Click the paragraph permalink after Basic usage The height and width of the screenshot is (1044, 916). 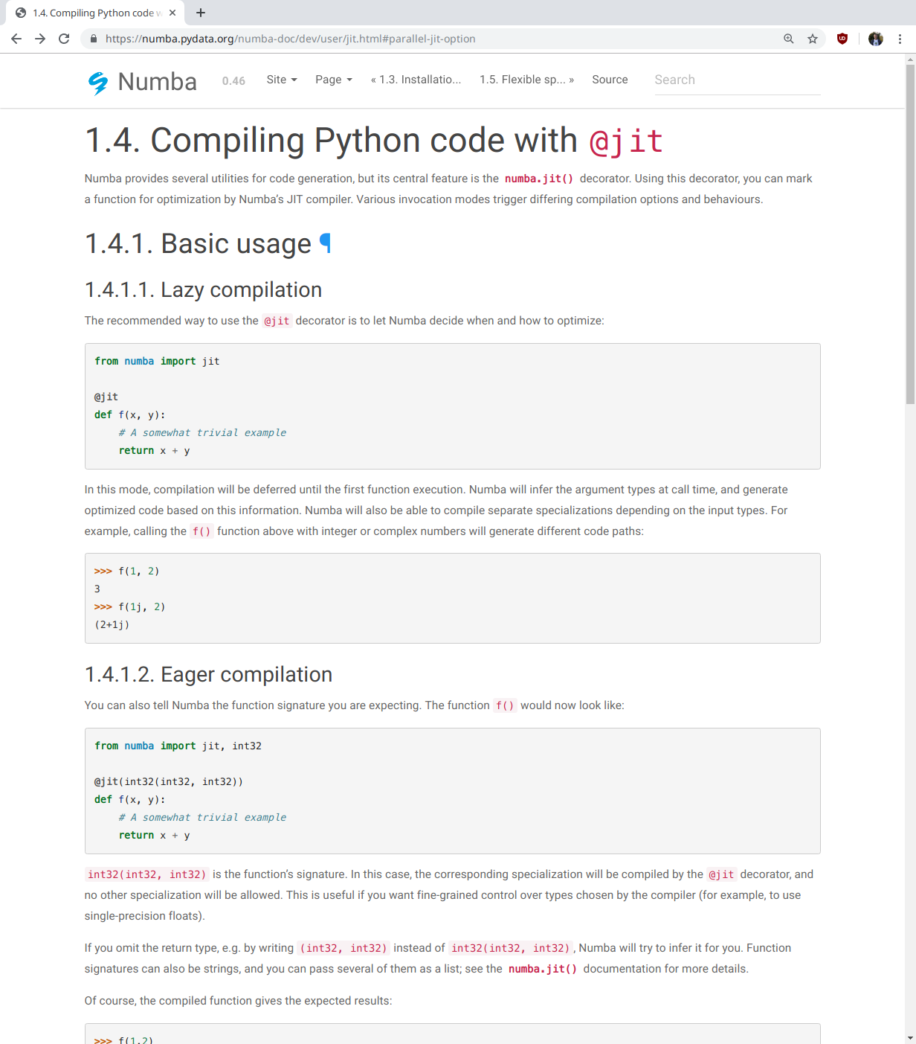tap(325, 243)
